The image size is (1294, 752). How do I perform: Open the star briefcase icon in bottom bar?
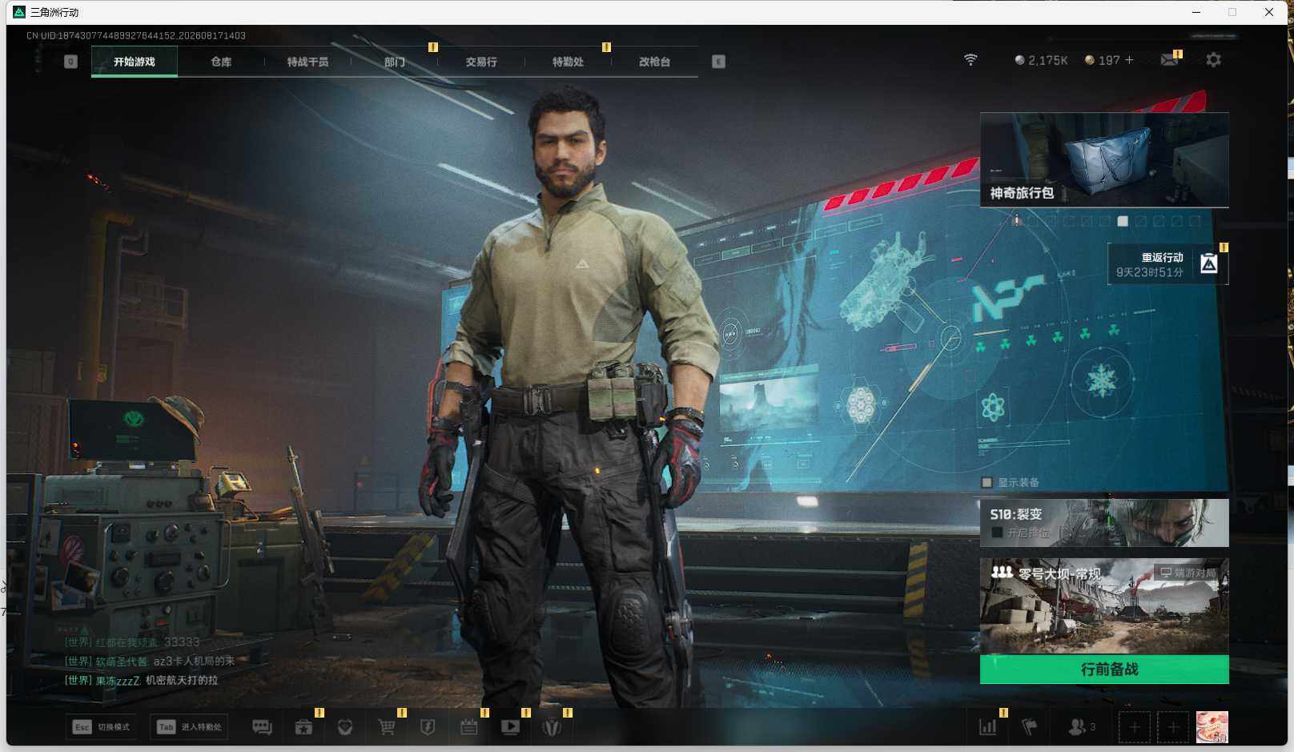303,727
